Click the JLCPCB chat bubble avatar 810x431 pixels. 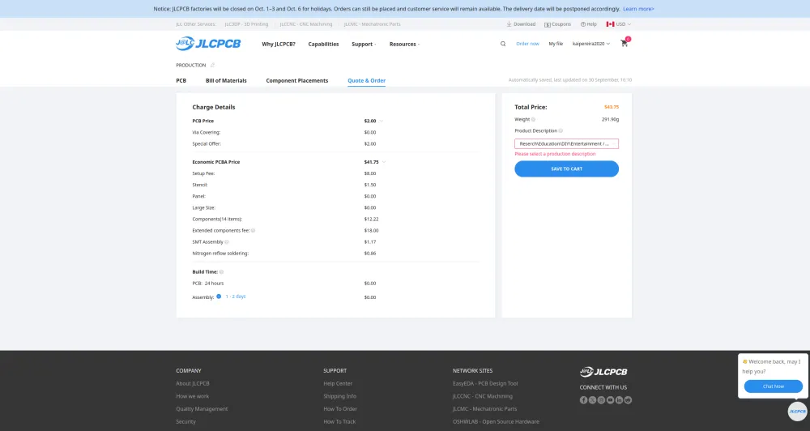(x=797, y=411)
